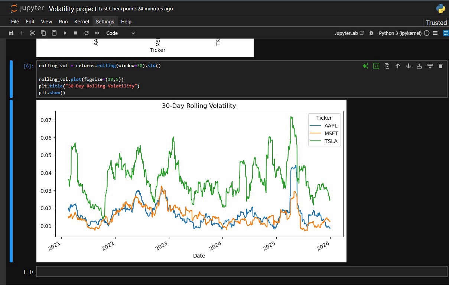Click the AAPL legend entry
Screen dimensions: 449x285
point(324,126)
